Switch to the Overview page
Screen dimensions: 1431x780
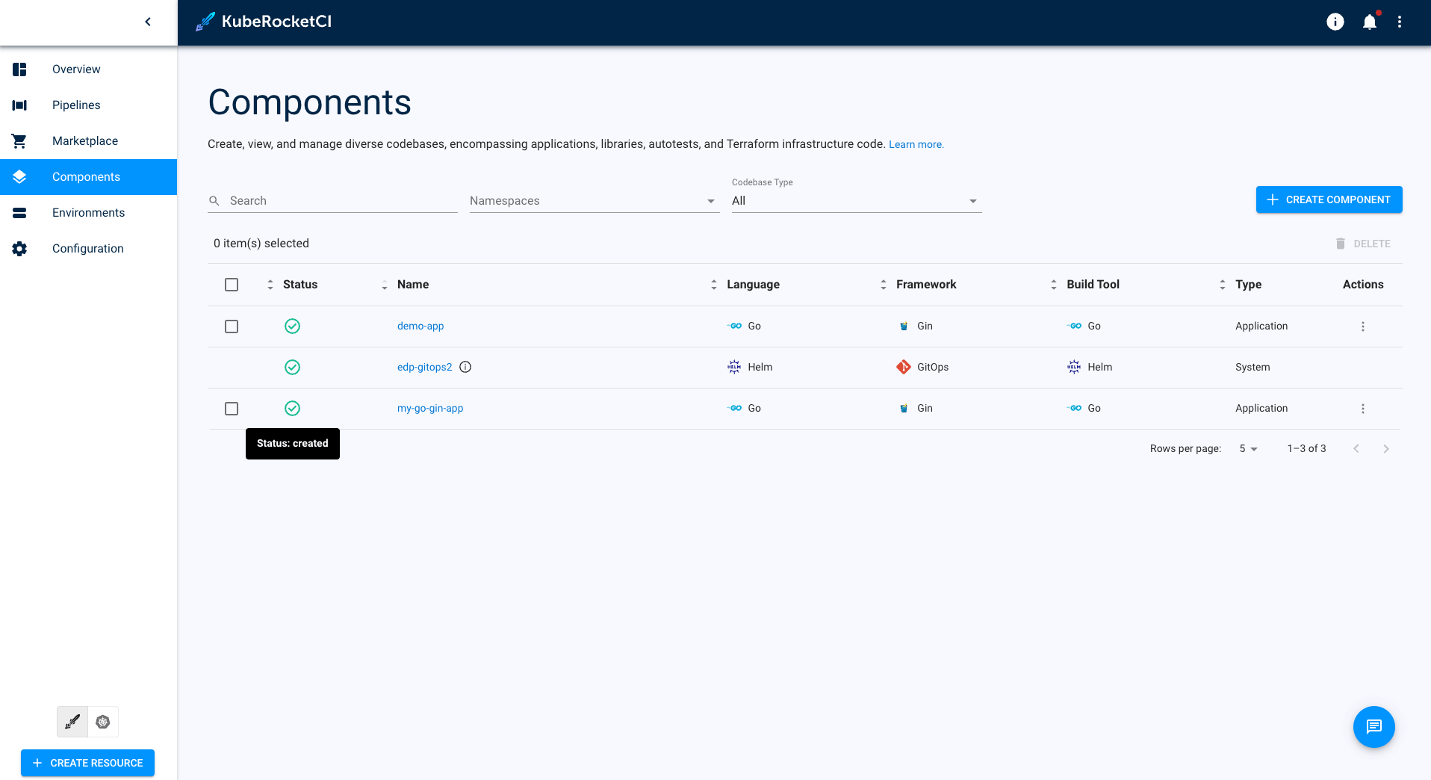coord(76,69)
